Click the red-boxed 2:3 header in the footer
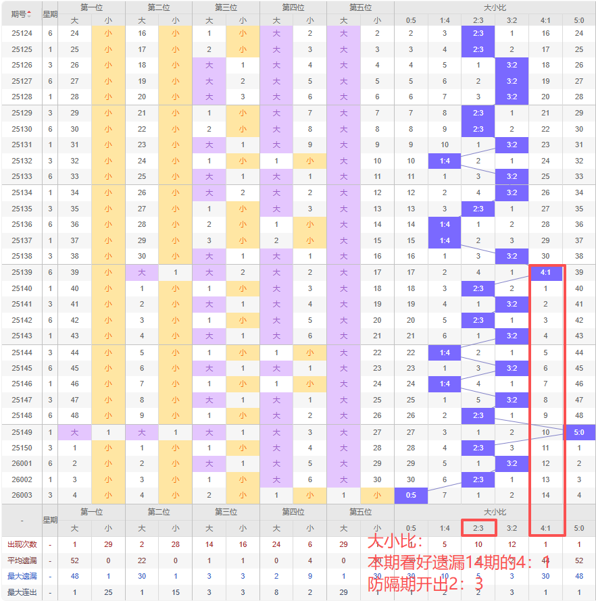 click(x=478, y=528)
